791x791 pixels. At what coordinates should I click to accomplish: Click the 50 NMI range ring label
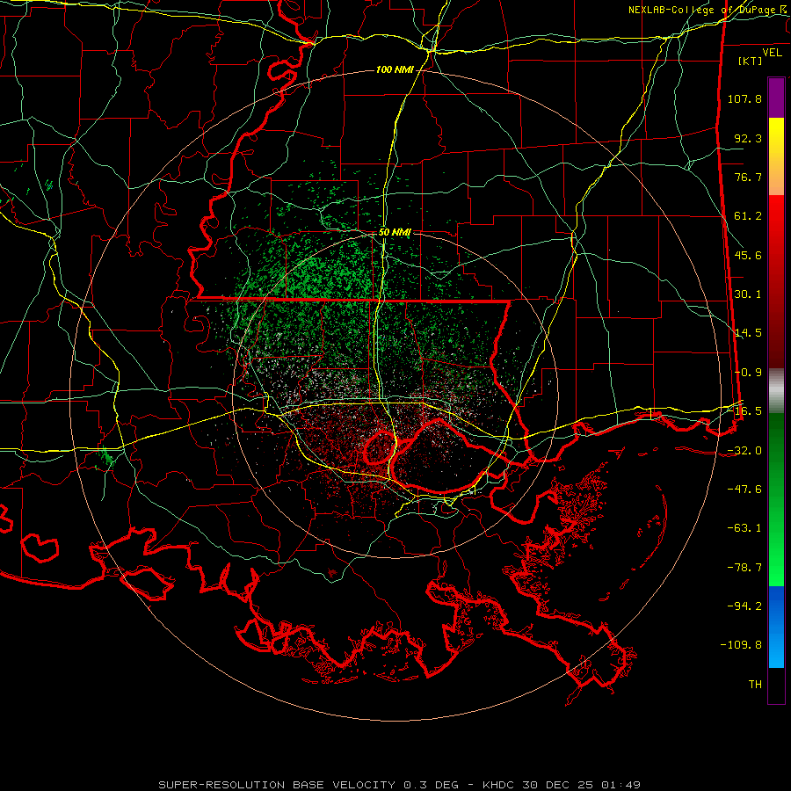click(395, 233)
